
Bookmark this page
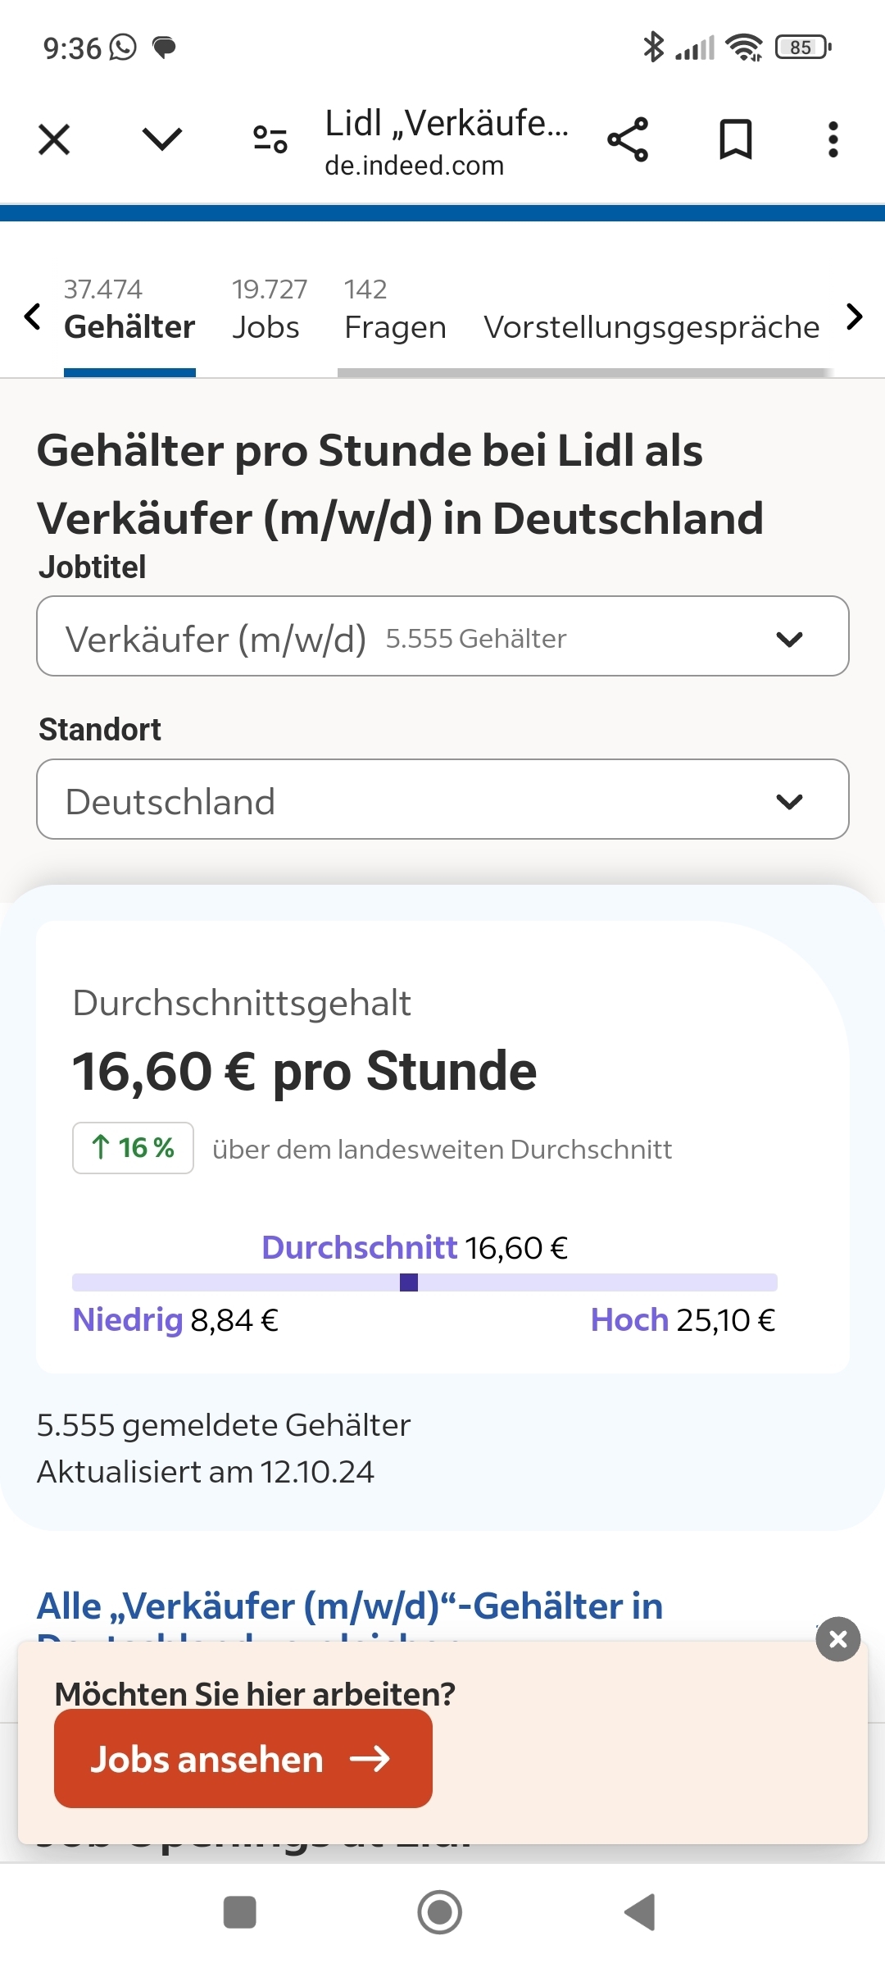click(735, 139)
